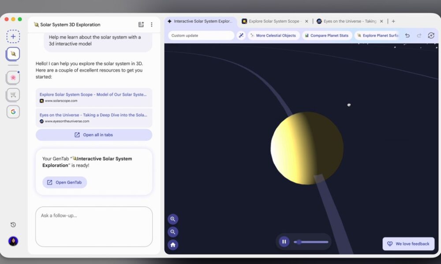This screenshot has height=264, width=441.
Task: Select the shopping cart sidebar icon
Action: (13, 95)
